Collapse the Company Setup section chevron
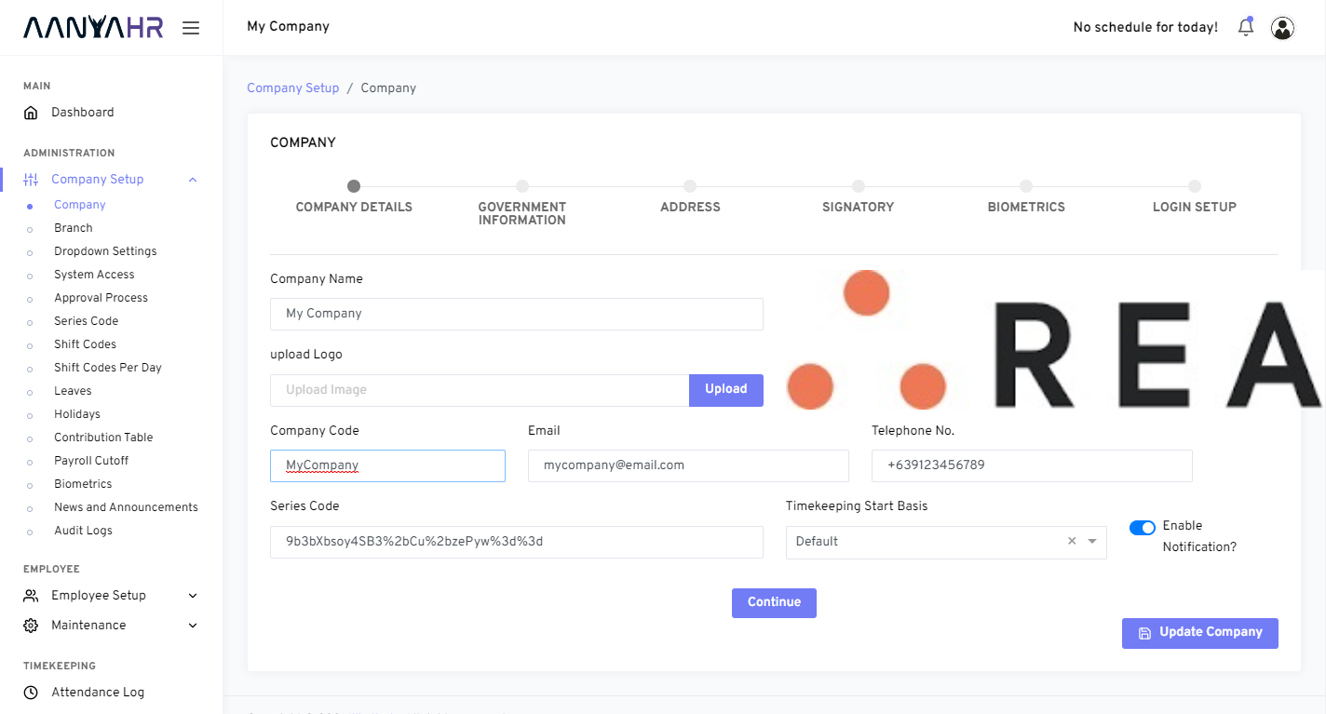The image size is (1326, 714). pos(193,179)
